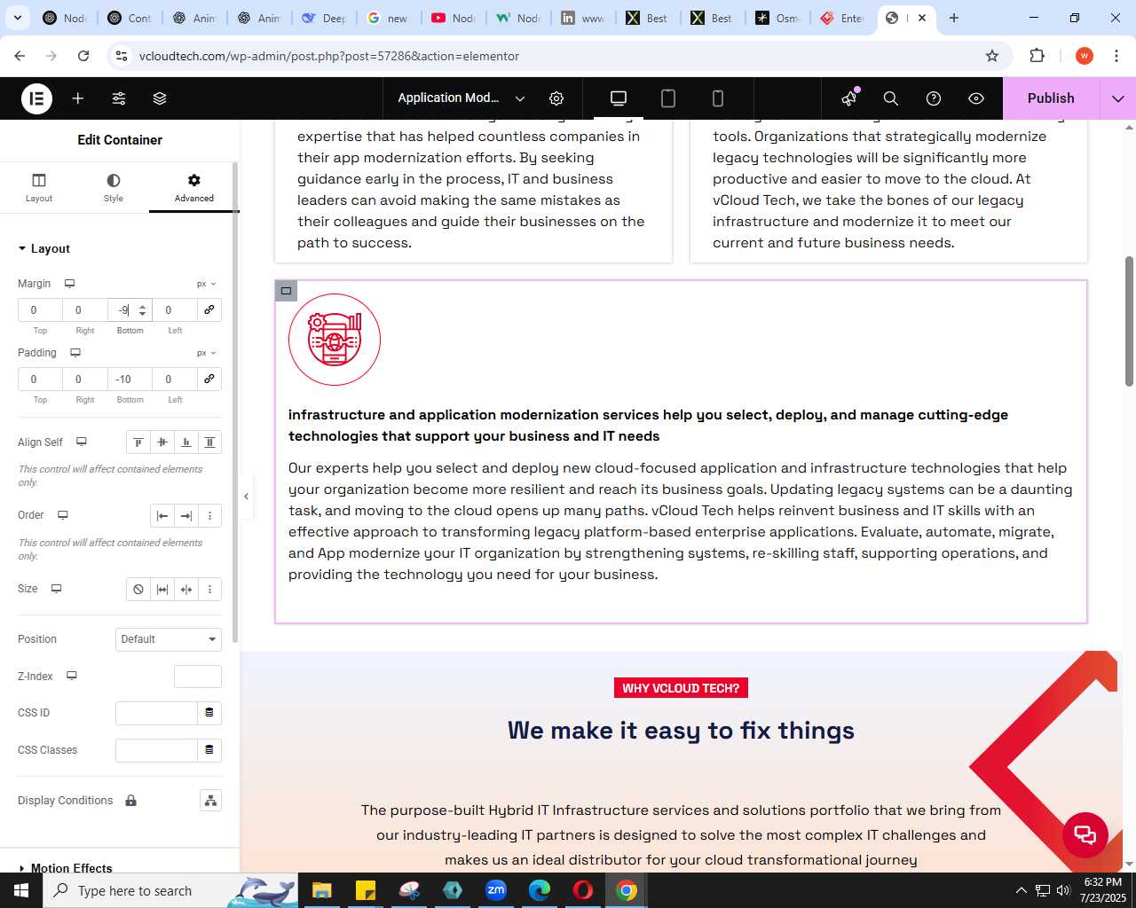The width and height of the screenshot is (1136, 908).
Task: Switch to the Style tab
Action: click(114, 187)
